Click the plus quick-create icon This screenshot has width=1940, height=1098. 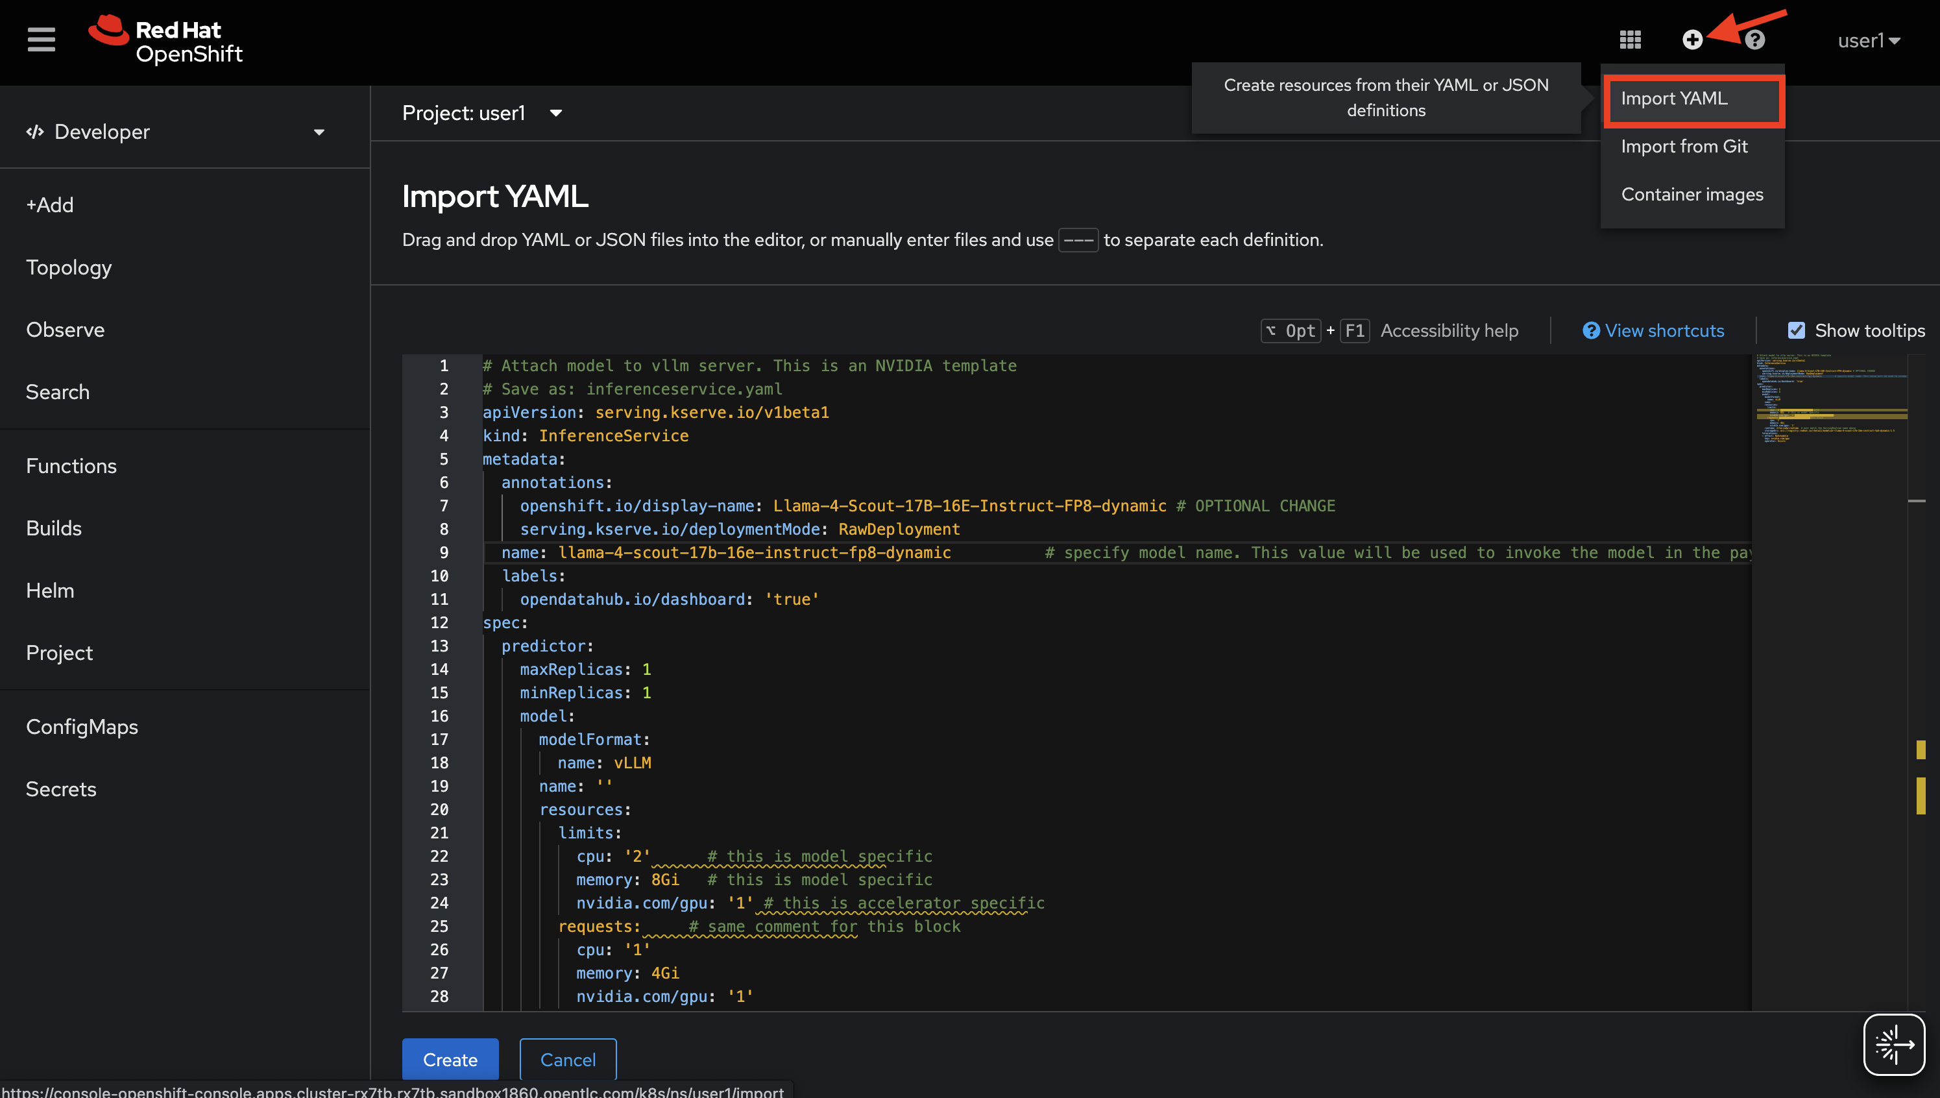[x=1693, y=40]
